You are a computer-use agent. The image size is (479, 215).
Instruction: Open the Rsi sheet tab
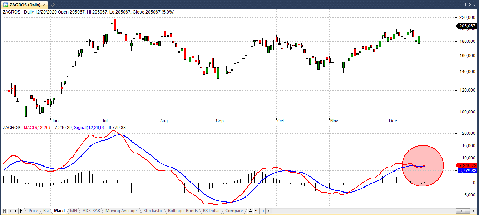pyautogui.click(x=46, y=211)
